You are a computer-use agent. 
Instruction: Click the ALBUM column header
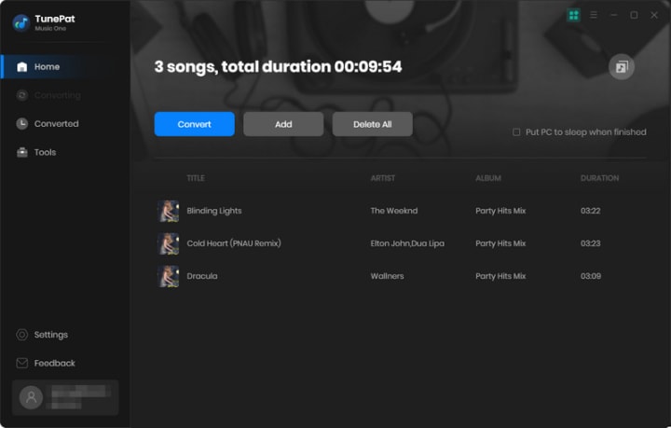[488, 178]
